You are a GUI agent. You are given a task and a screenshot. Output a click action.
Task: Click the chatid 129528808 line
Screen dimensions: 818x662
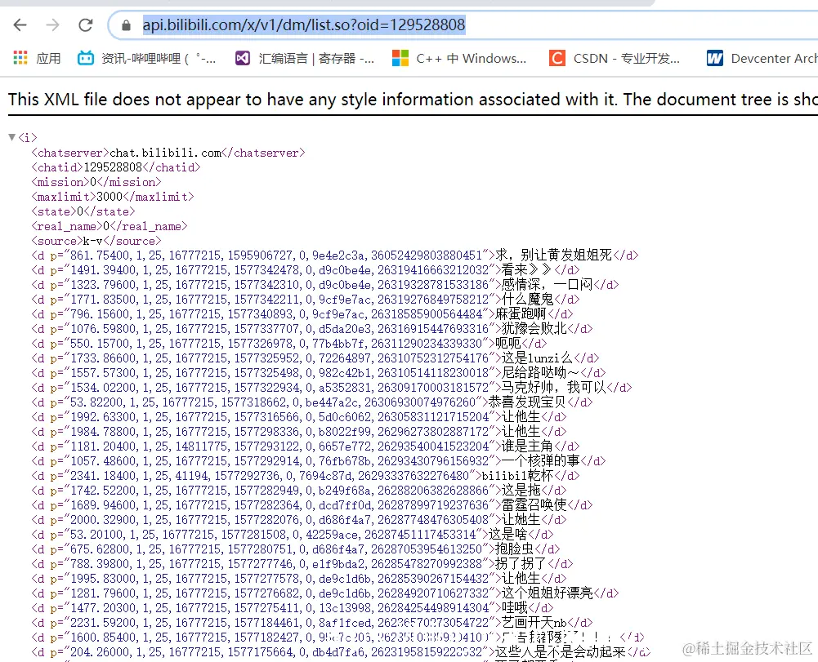(x=116, y=167)
